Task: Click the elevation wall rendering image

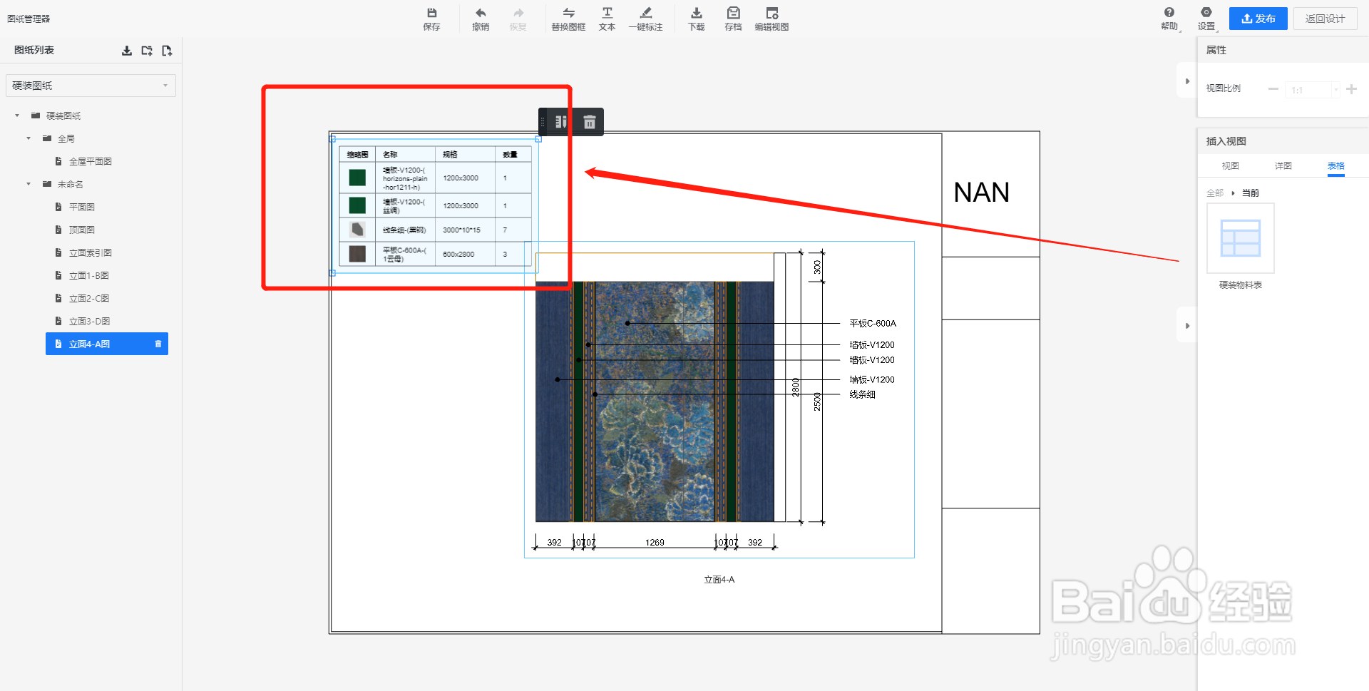Action: point(655,401)
